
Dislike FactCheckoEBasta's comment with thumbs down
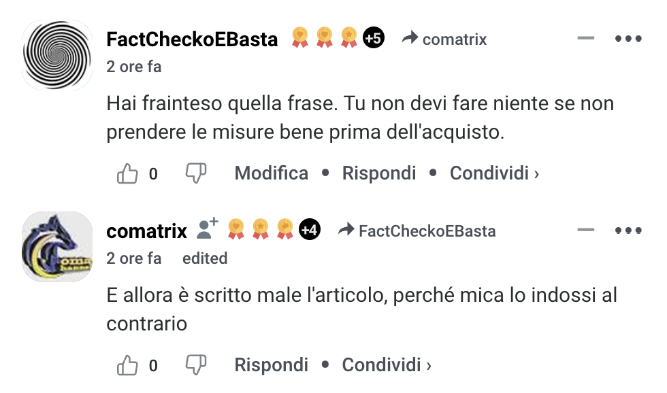196,173
